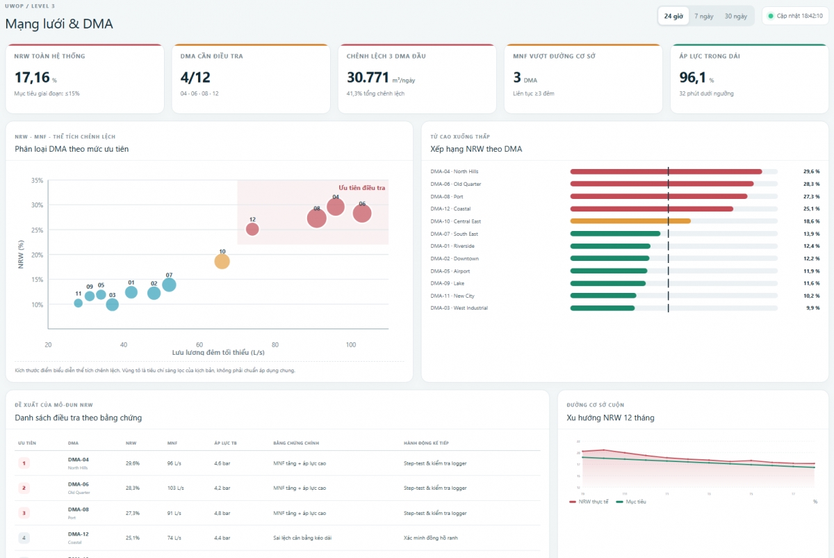Click the 4,8 bar pressure value
This screenshot has width=834, height=558.
222,513
